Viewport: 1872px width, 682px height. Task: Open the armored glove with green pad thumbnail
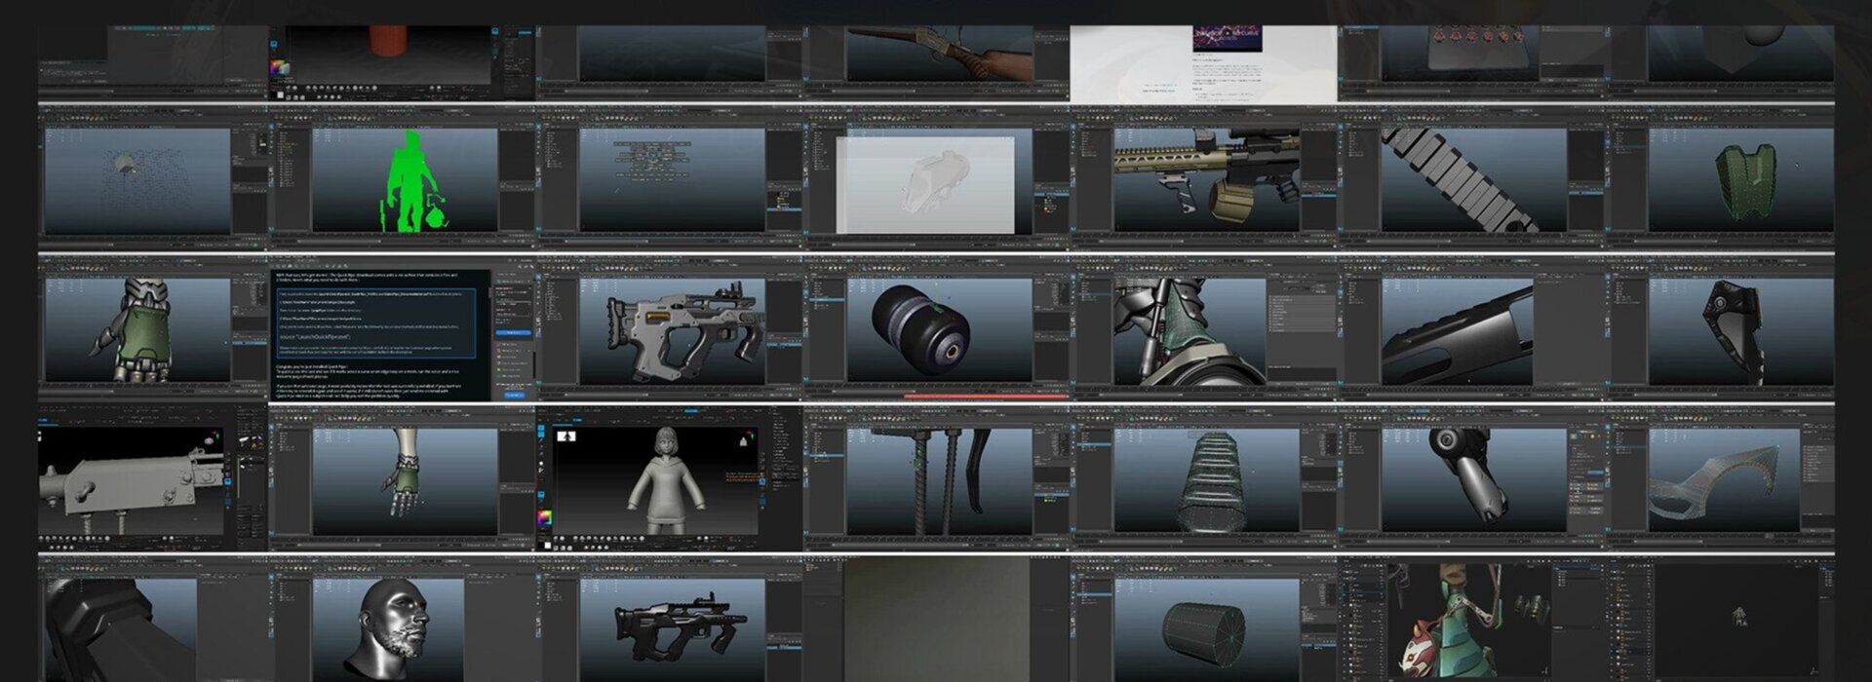pyautogui.click(x=136, y=331)
